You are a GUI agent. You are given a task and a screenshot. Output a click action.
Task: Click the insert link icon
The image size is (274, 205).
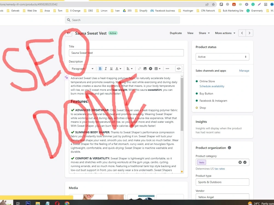point(139,69)
